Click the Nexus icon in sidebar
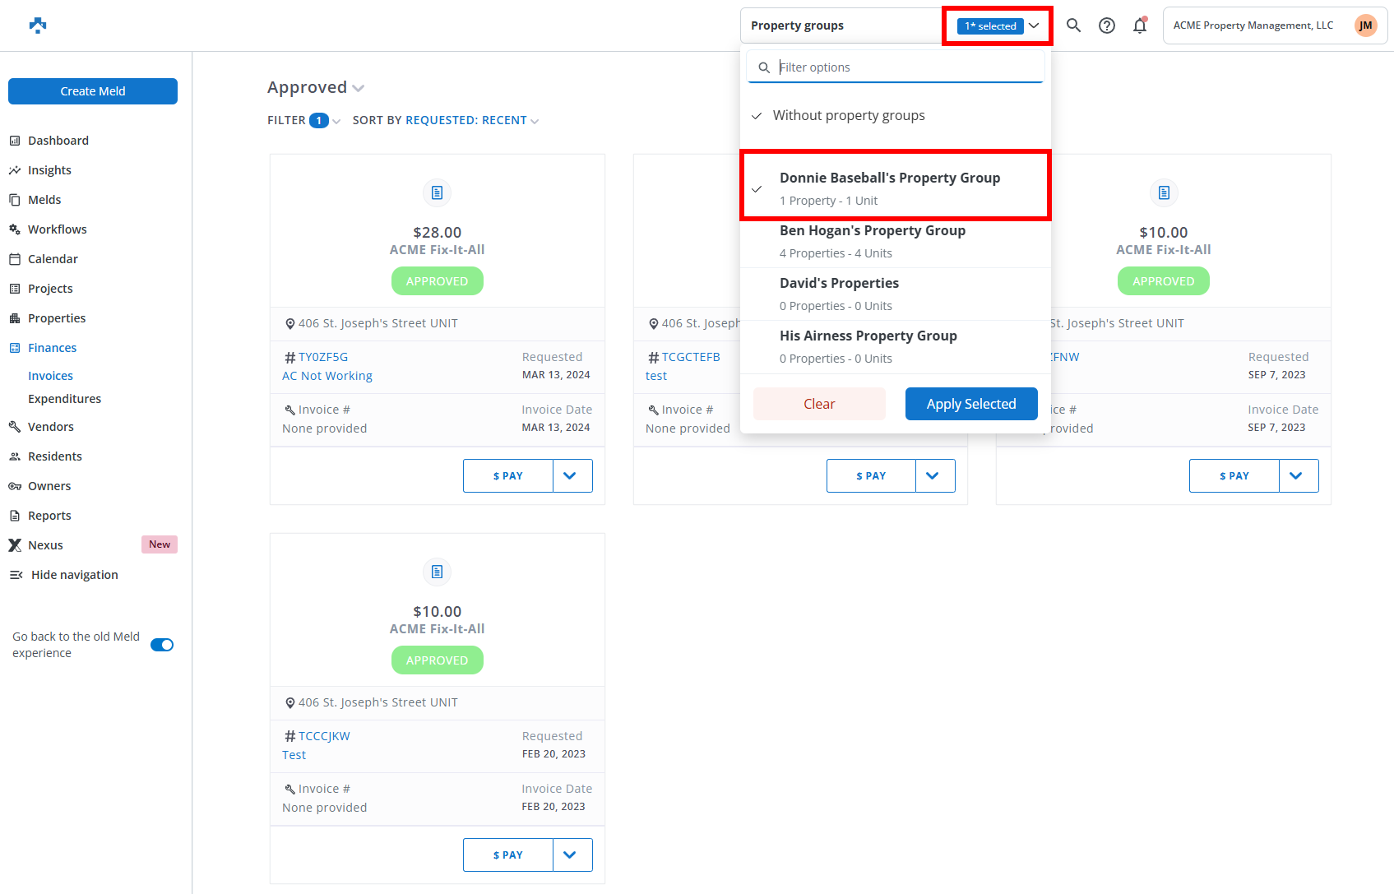The height and width of the screenshot is (894, 1394). tap(15, 545)
